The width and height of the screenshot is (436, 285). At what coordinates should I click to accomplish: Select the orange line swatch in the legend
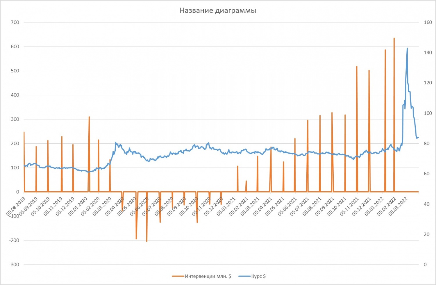point(178,276)
